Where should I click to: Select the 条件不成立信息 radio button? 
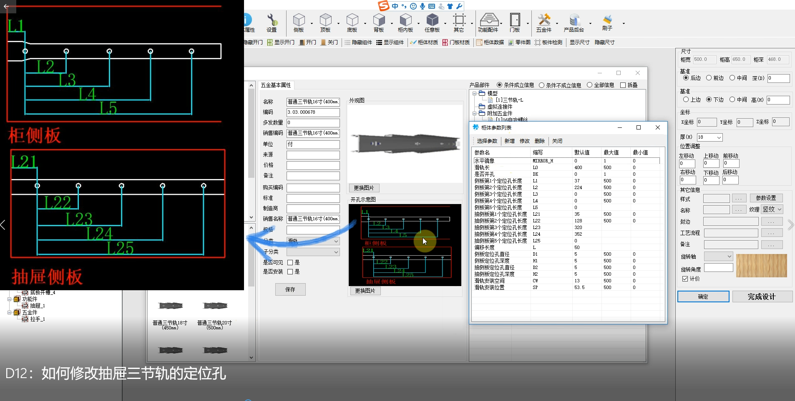[x=541, y=85]
